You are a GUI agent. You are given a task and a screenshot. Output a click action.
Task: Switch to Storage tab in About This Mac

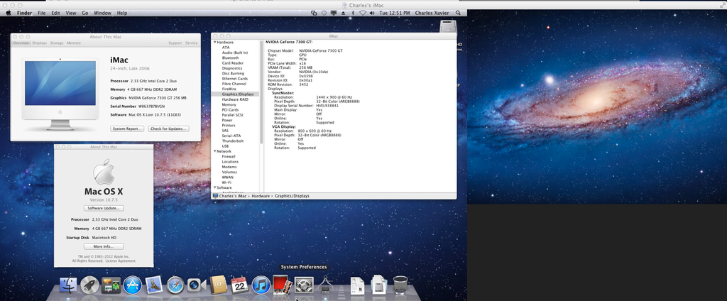point(57,43)
